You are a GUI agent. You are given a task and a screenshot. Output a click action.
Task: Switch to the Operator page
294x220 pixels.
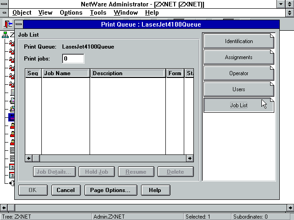click(239, 73)
